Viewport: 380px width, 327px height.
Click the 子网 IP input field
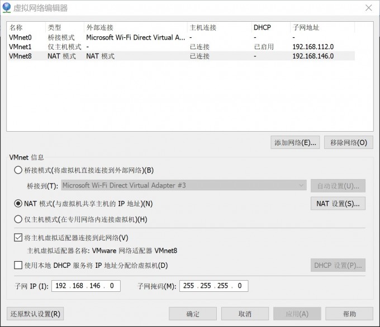85,286
